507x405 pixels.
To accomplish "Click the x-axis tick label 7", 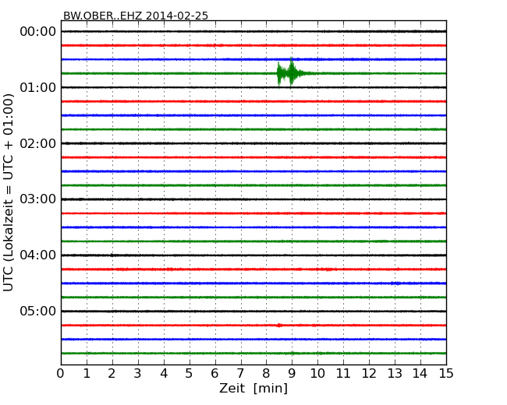I will pyautogui.click(x=240, y=374).
